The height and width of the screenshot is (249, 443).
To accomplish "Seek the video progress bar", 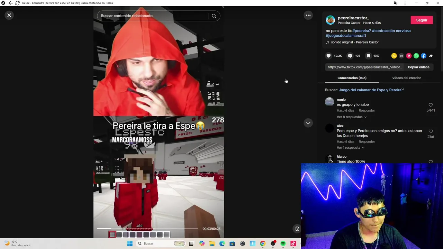I will pos(147,229).
